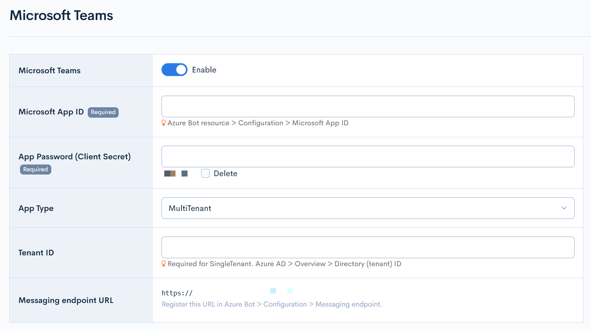Click the Messaging endpoint URL row label

66,300
